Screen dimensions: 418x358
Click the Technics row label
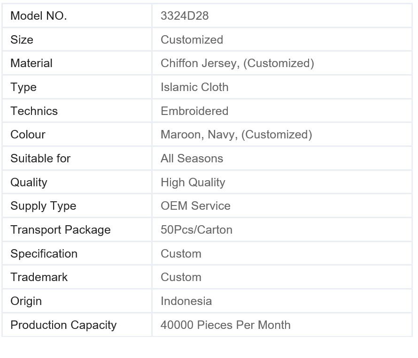pyautogui.click(x=34, y=111)
